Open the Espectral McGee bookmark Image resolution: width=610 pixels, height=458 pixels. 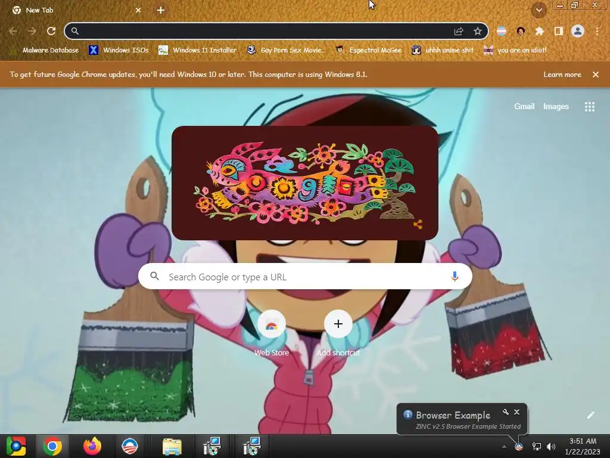click(x=368, y=50)
